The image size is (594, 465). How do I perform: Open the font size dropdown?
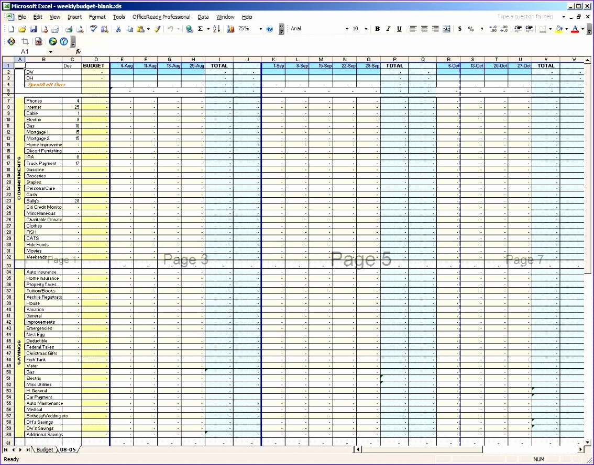click(x=365, y=29)
